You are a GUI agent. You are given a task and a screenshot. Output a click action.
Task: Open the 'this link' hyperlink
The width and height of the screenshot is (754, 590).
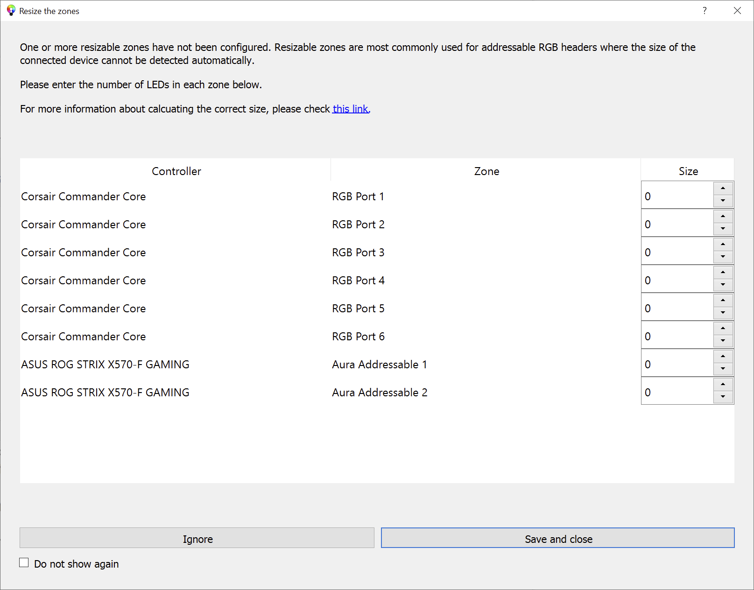click(351, 109)
